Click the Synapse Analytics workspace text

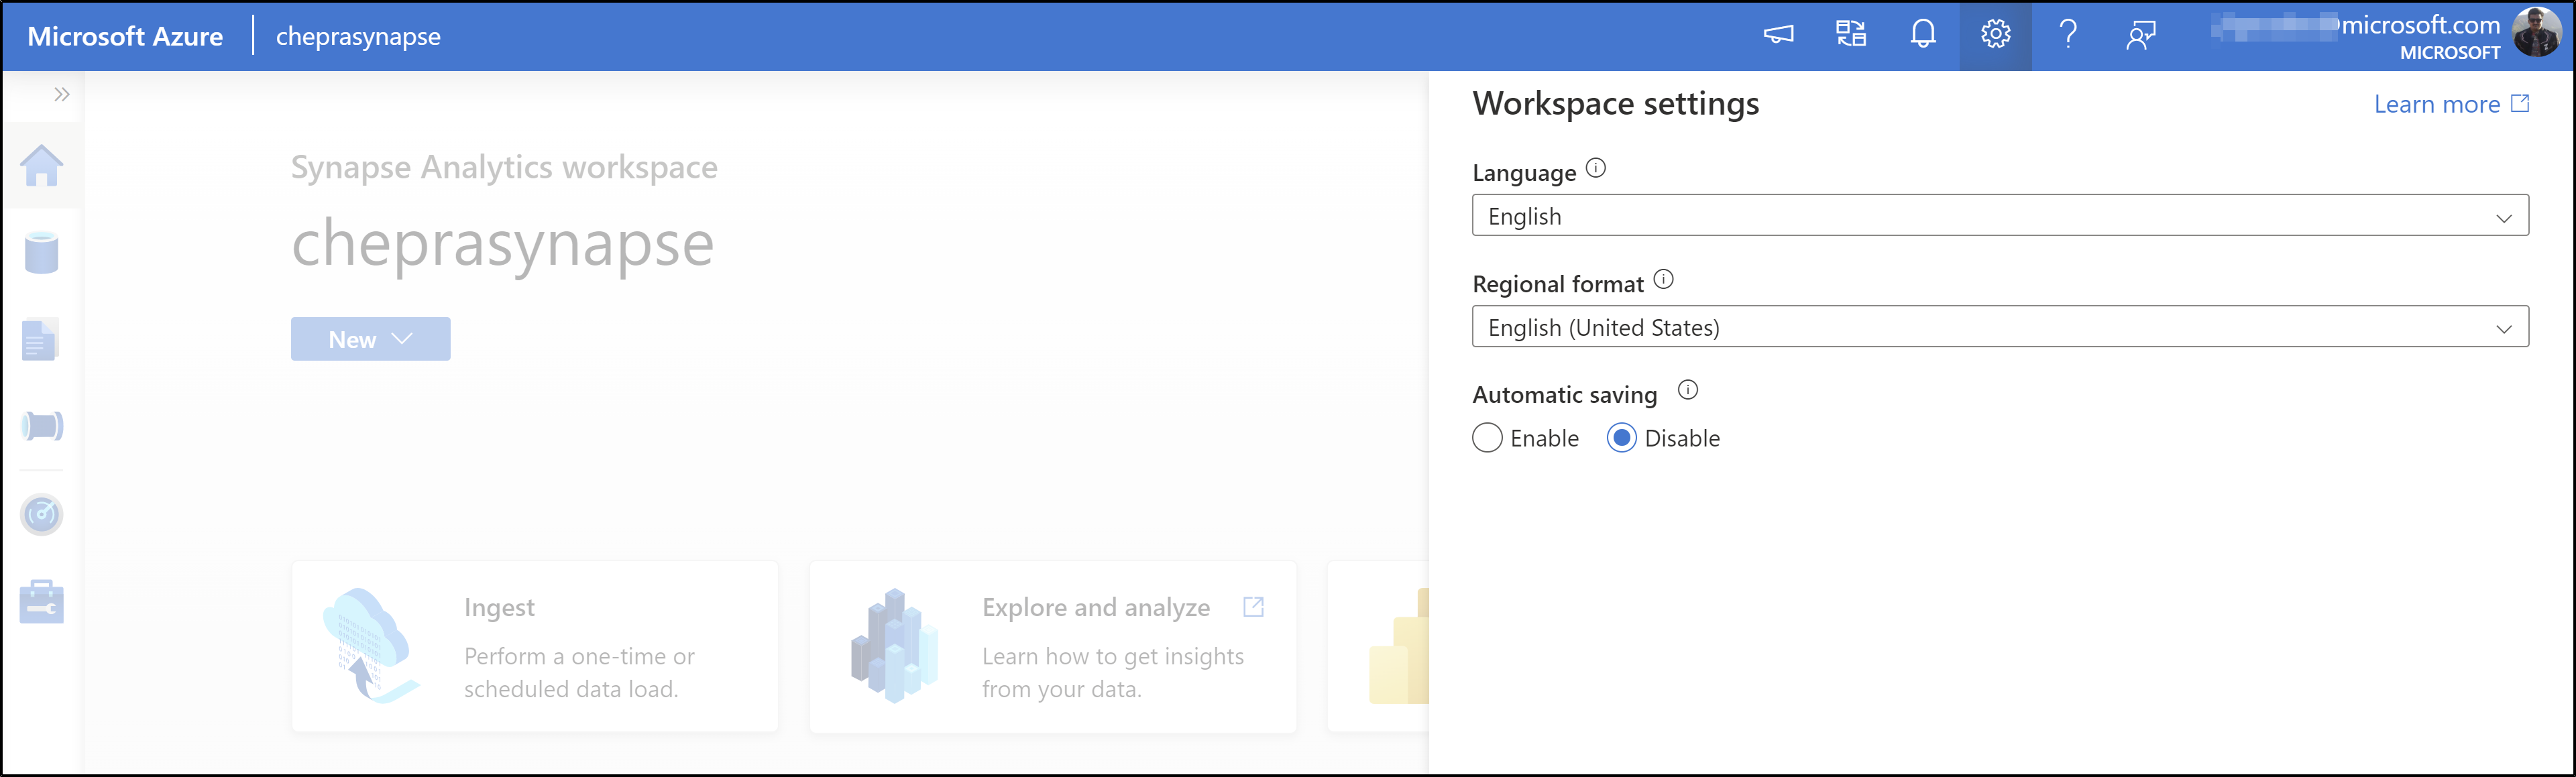[504, 167]
